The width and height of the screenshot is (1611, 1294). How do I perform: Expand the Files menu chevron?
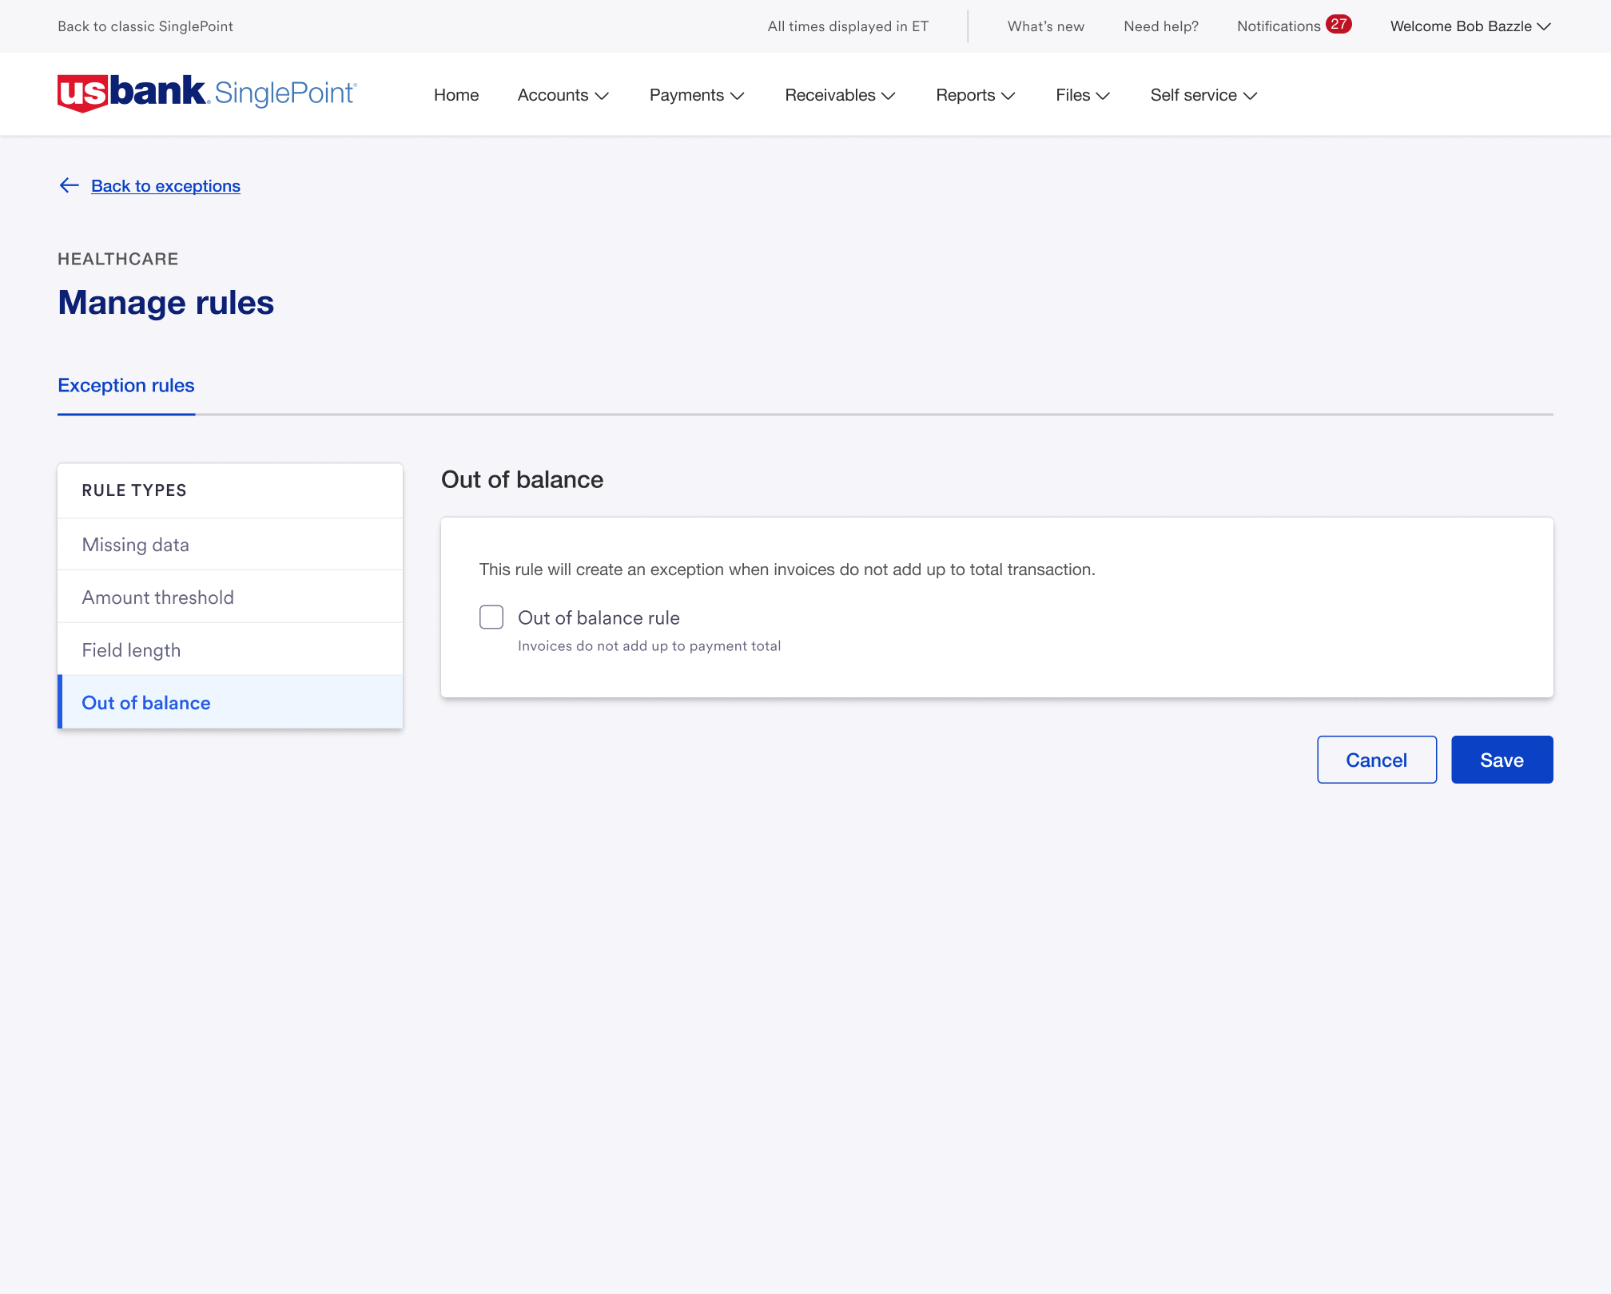(x=1103, y=96)
